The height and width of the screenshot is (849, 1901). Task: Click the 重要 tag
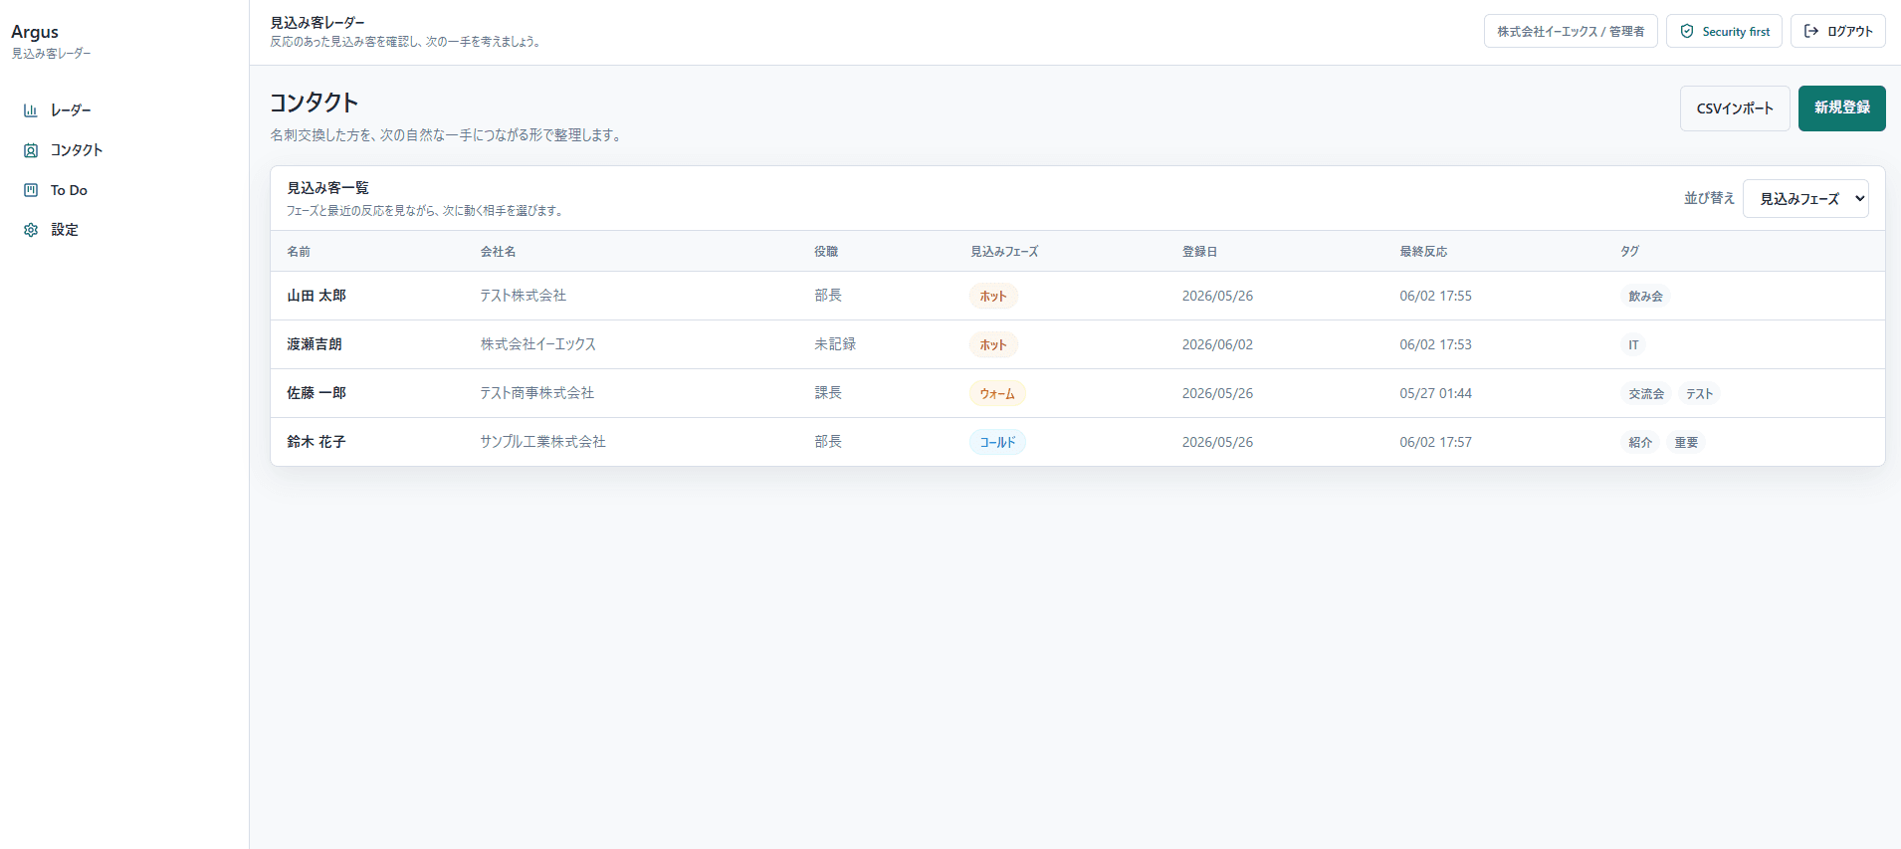point(1686,442)
